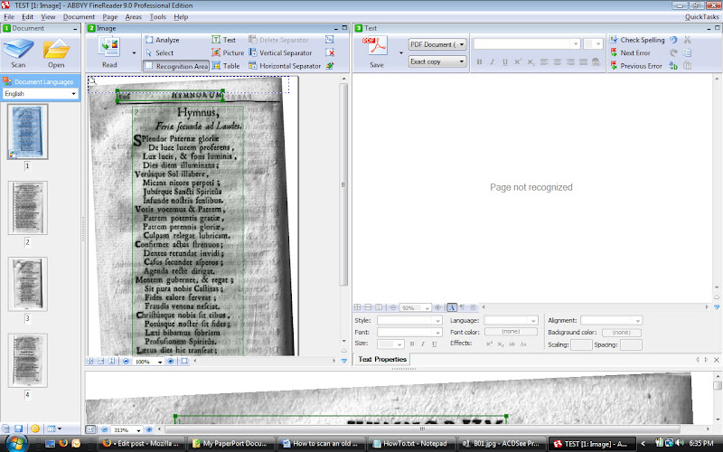Open the QuickTasks link
The height and width of the screenshot is (452, 723).
701,17
